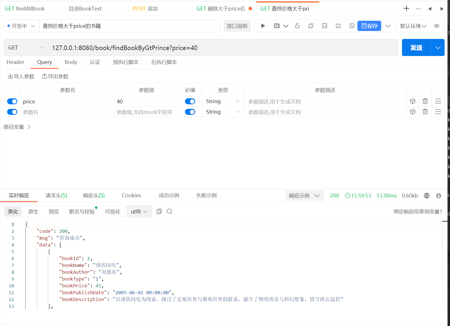Click the lightning bolt icon in toolbar
The width and height of the screenshot is (450, 326).
pos(352,26)
